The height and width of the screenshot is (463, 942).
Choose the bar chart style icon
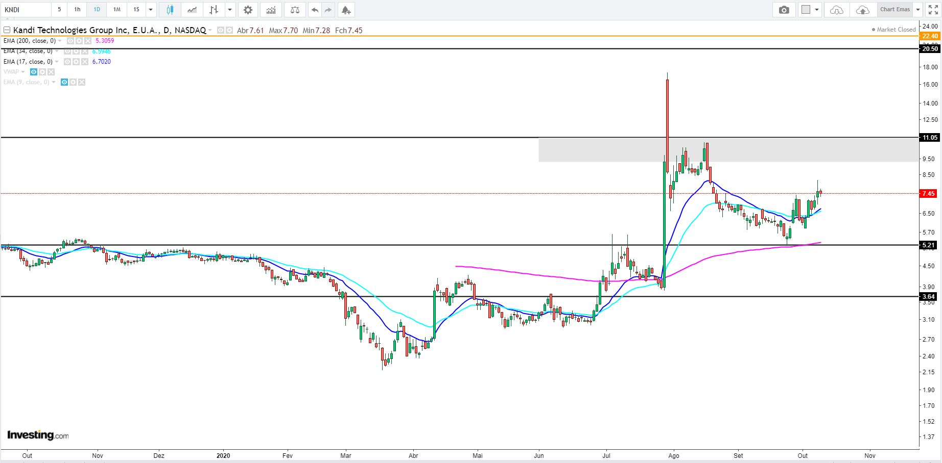214,10
